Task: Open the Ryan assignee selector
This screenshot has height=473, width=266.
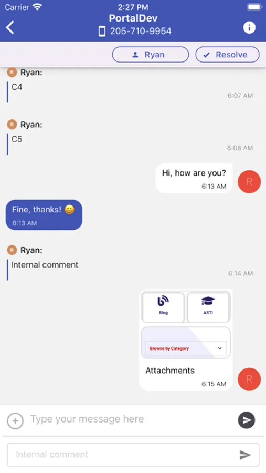Action: pos(151,55)
